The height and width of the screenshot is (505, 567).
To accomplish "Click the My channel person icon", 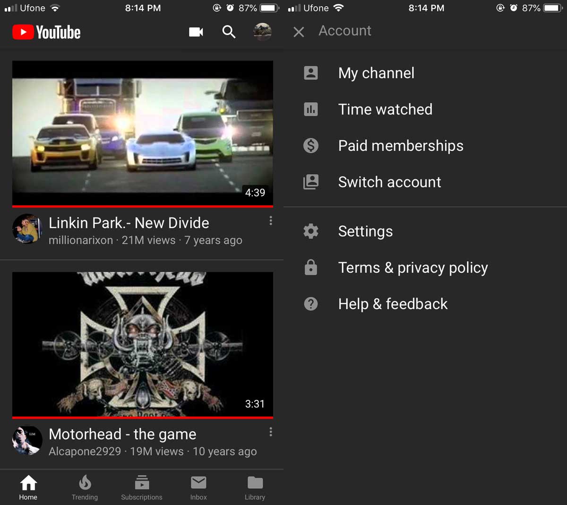I will (x=311, y=73).
